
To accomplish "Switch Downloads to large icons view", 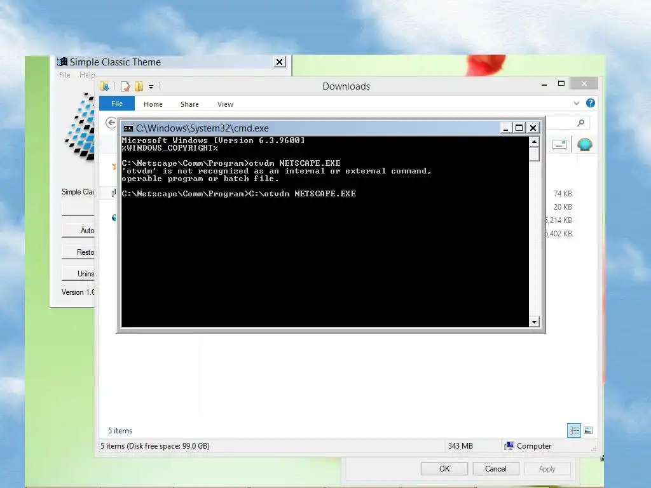I will (x=588, y=430).
